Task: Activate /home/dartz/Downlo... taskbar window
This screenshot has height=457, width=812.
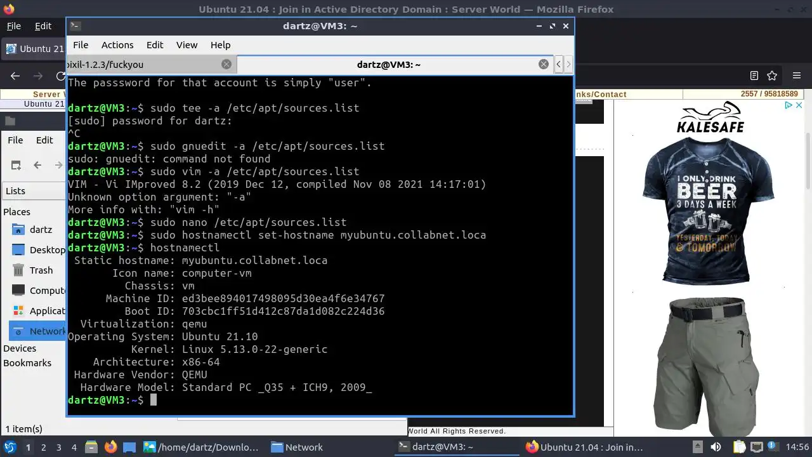Action: tap(202, 447)
